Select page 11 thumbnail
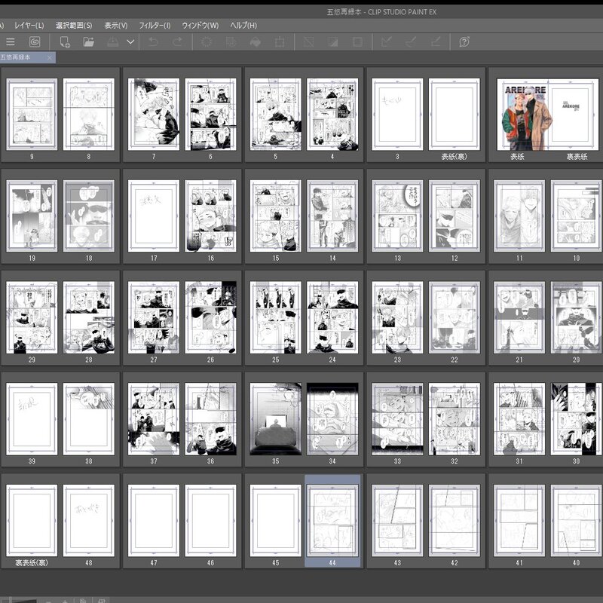603x603 pixels. [x=519, y=216]
